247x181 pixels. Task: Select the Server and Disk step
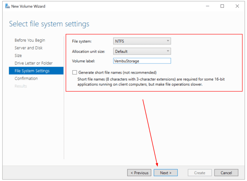point(29,48)
